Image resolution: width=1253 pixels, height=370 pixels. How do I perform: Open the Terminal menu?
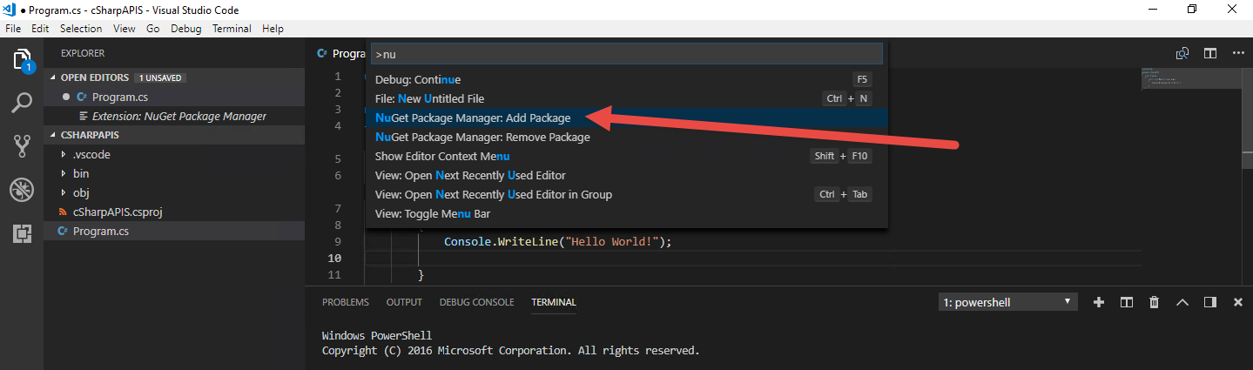pyautogui.click(x=232, y=29)
